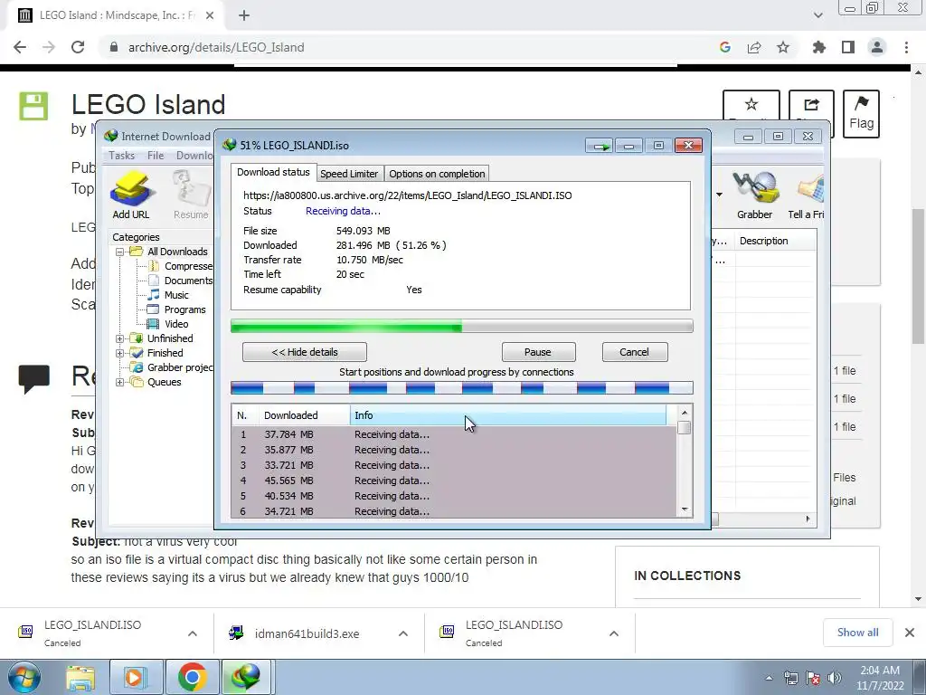Image resolution: width=926 pixels, height=695 pixels.
Task: Click green arrow button in download dialog title
Action: pos(600,146)
